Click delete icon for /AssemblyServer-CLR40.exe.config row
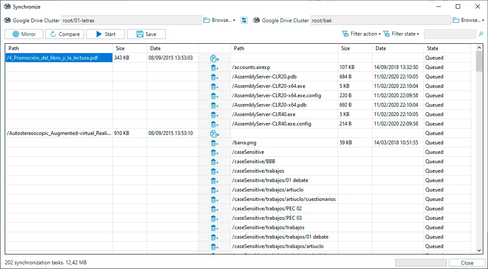The image size is (488, 269). (x=215, y=124)
